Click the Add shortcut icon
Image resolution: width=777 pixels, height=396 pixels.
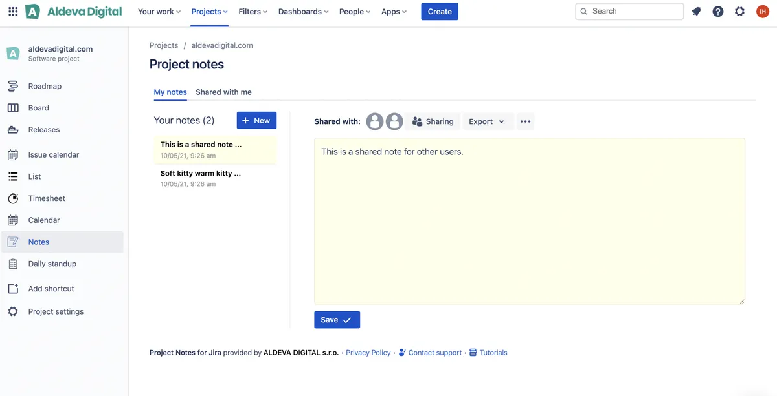(13, 289)
